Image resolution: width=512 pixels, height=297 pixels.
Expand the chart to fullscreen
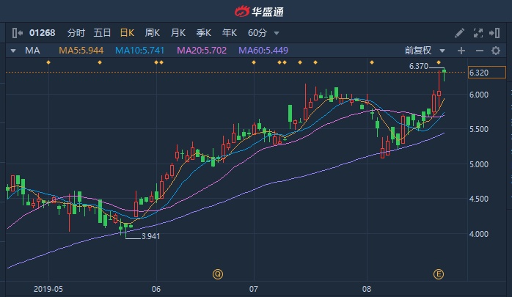click(478, 33)
